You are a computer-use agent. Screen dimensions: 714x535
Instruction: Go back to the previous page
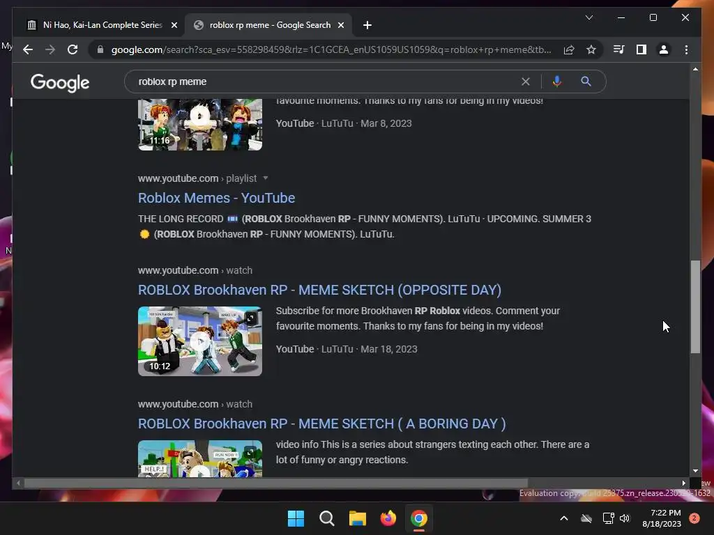pos(28,49)
